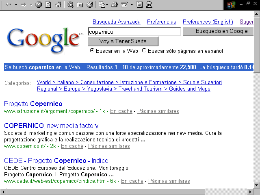Click the result count 22,500

(x=188, y=67)
